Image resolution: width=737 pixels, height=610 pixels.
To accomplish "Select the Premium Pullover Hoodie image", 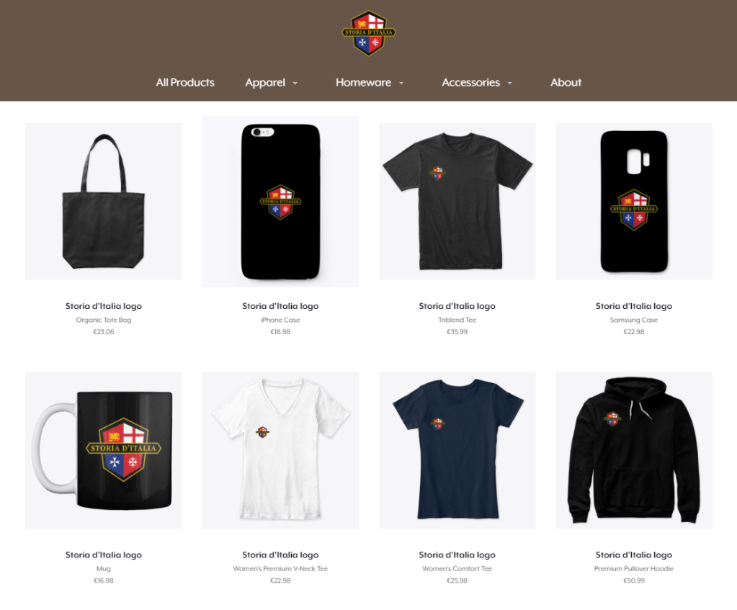I will pos(634,450).
